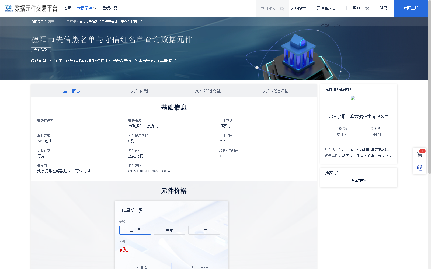The width and height of the screenshot is (431, 269).
Task: Switch to 元件数据详情 tab
Action: (276, 91)
